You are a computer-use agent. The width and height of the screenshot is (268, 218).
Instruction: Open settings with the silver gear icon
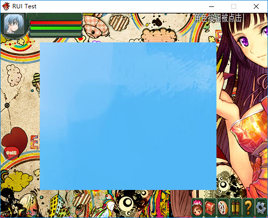[261, 208]
